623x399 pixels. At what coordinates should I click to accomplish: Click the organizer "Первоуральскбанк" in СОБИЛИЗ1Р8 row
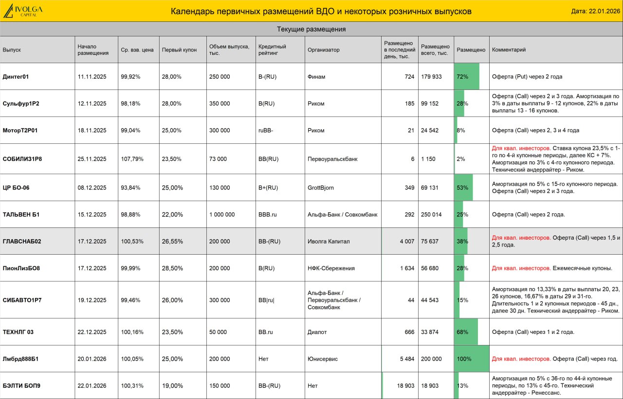click(332, 159)
